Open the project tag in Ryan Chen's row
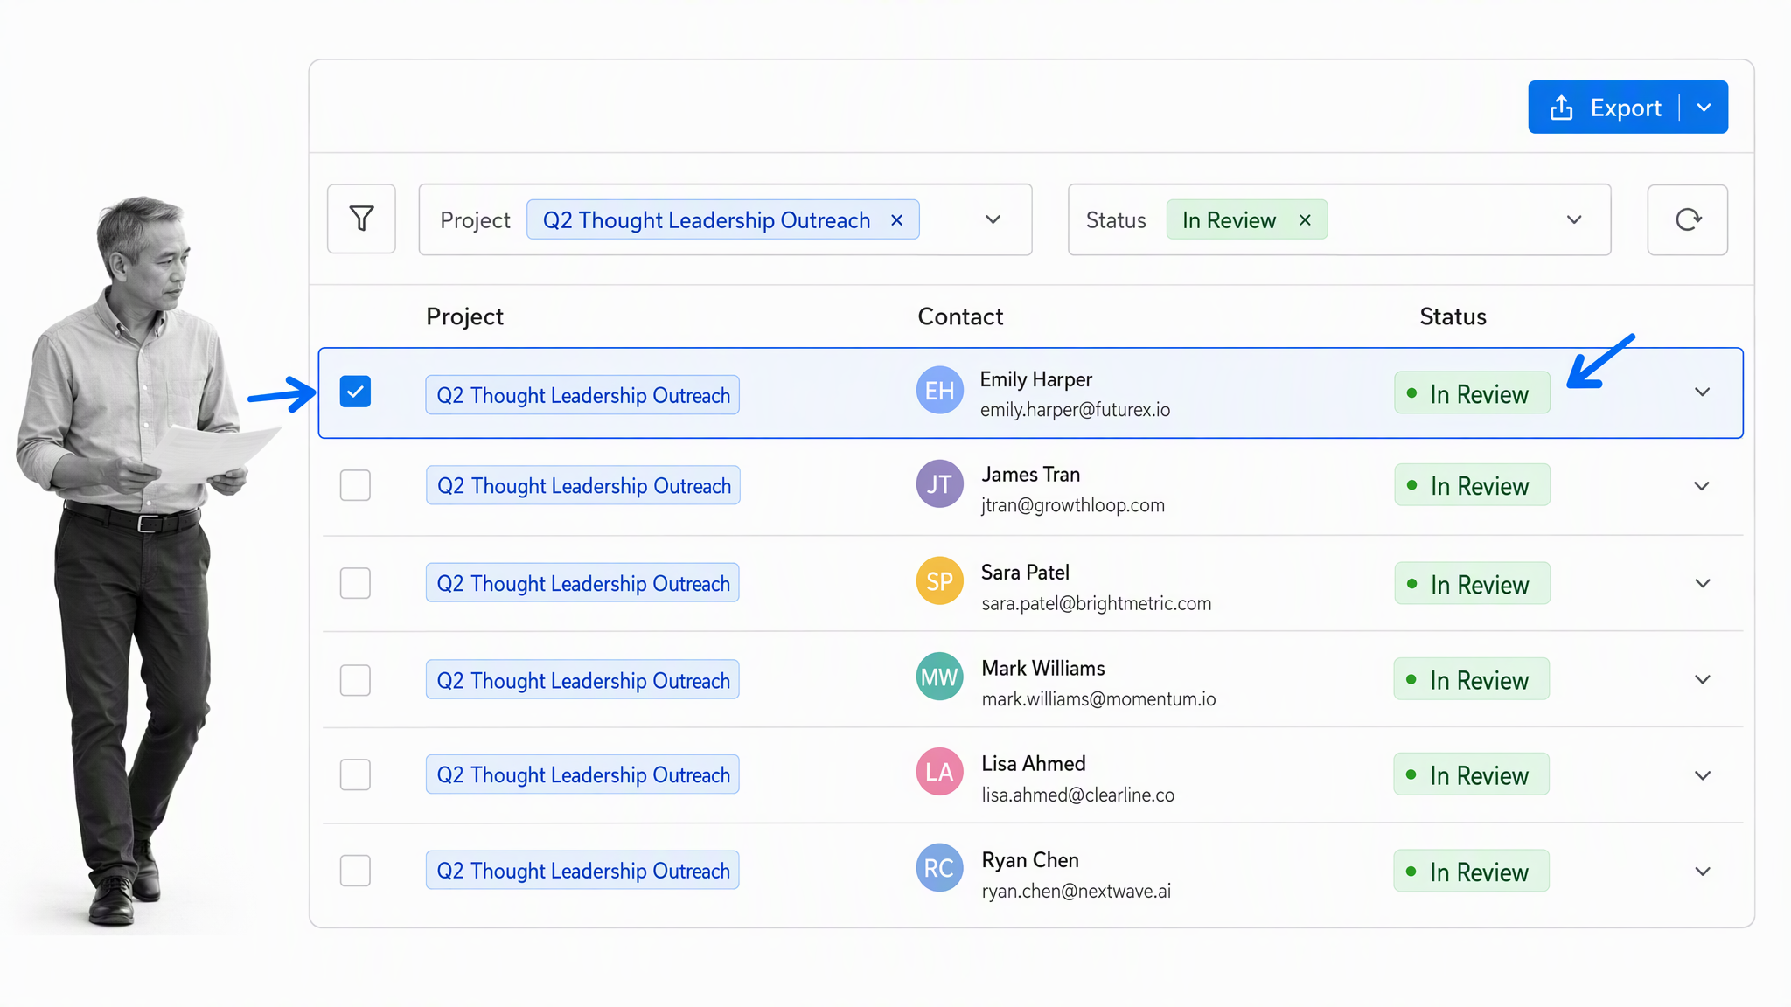This screenshot has width=1791, height=1007. coord(582,871)
